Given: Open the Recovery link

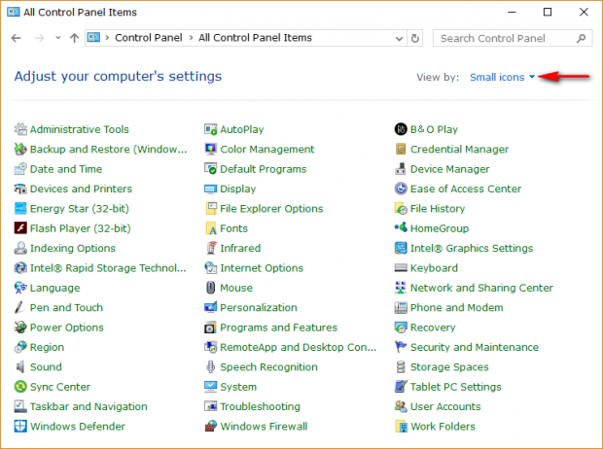Looking at the screenshot, I should [433, 328].
